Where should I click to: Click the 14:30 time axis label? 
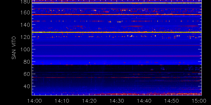117,101
